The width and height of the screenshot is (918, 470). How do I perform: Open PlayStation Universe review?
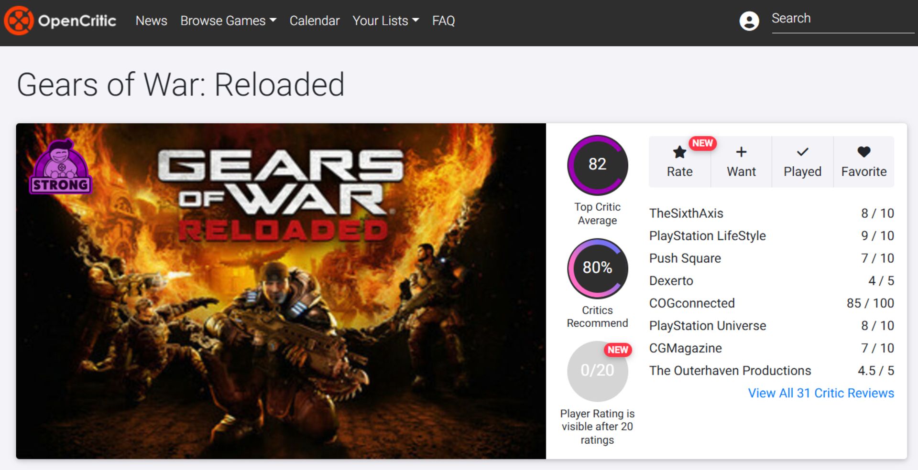[707, 326]
